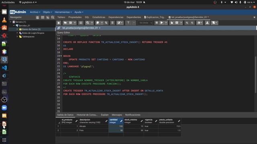Click the Explain Analyze icon
The width and height of the screenshot is (257, 144).
pyautogui.click(x=177, y=23)
